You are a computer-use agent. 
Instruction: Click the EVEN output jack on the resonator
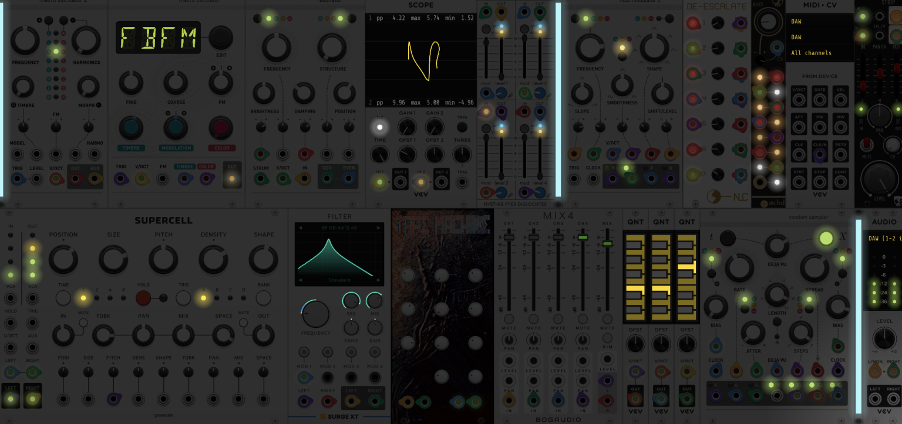point(348,179)
